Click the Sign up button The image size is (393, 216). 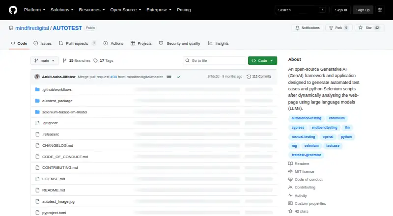point(363,10)
